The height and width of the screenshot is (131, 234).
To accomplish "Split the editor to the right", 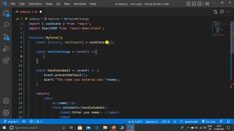I will [222, 12].
